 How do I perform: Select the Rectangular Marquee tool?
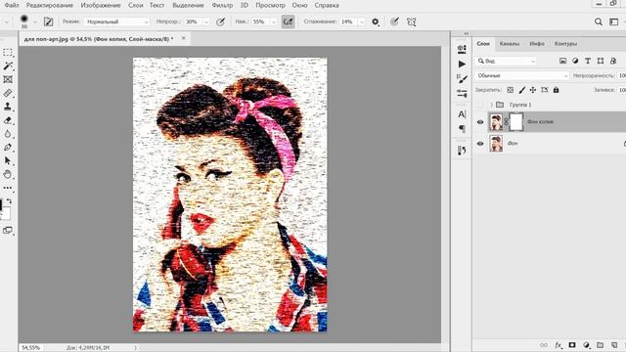[8, 53]
